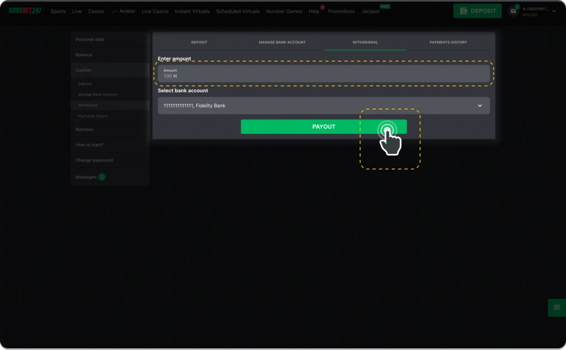Go to the Jackpot menu item
This screenshot has width=566, height=350.
coord(370,11)
